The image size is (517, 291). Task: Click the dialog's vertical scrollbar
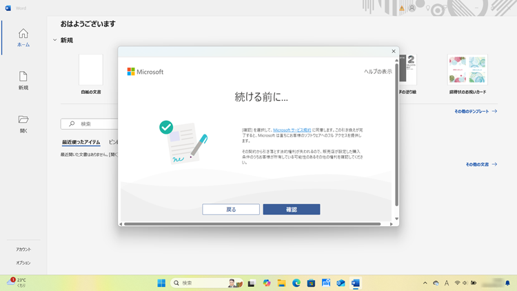tap(396, 138)
